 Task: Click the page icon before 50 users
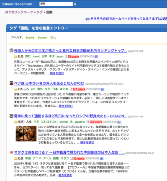coord(72,158)
